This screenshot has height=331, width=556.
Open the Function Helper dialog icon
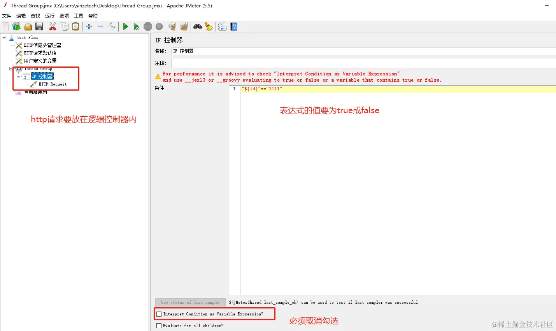pyautogui.click(x=222, y=26)
